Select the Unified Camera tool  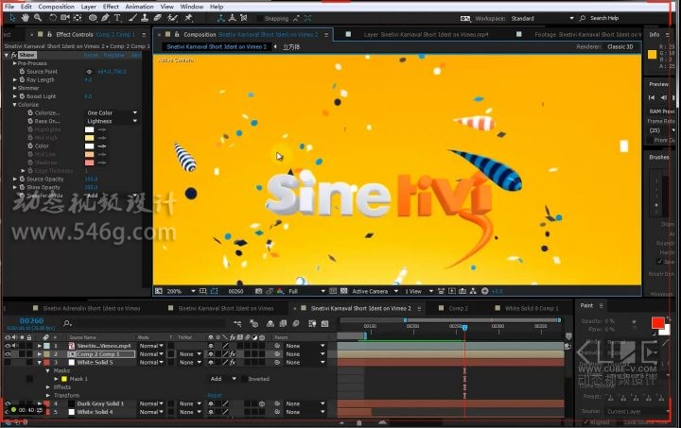coord(64,18)
